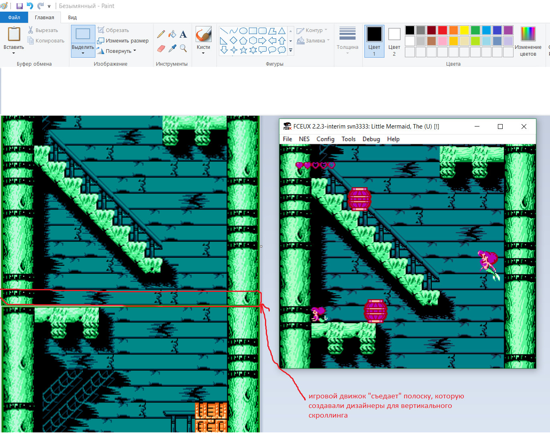Choose the Cloud callout shape
This screenshot has height=434, width=550.
282,50
